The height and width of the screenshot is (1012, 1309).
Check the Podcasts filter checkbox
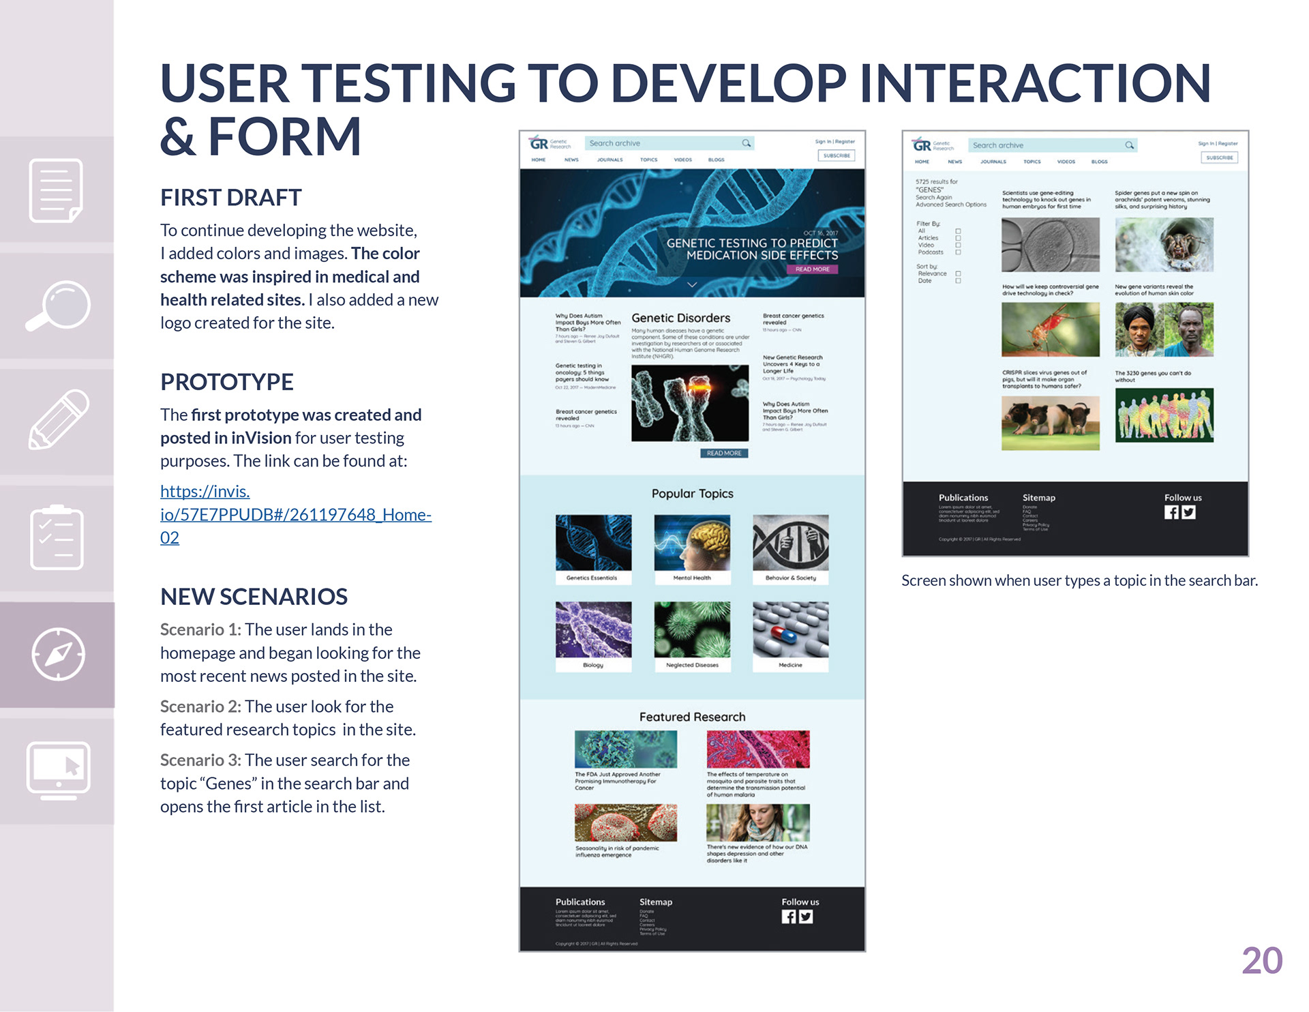(x=958, y=252)
